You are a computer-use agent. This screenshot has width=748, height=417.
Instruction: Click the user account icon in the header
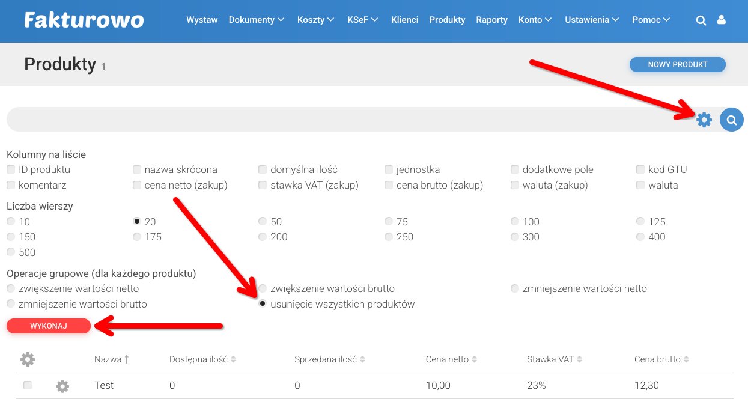[x=721, y=19]
